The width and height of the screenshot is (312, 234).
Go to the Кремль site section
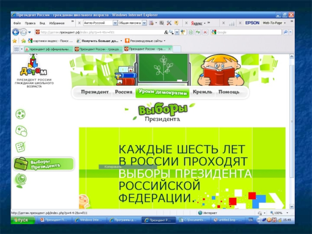(203, 92)
